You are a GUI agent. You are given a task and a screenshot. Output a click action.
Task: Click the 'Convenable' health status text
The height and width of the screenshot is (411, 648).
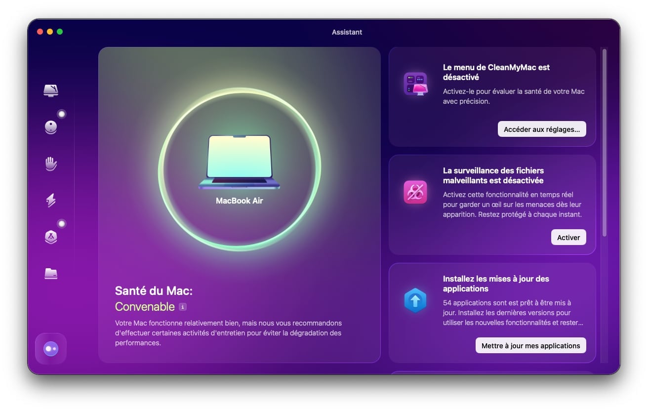click(145, 307)
